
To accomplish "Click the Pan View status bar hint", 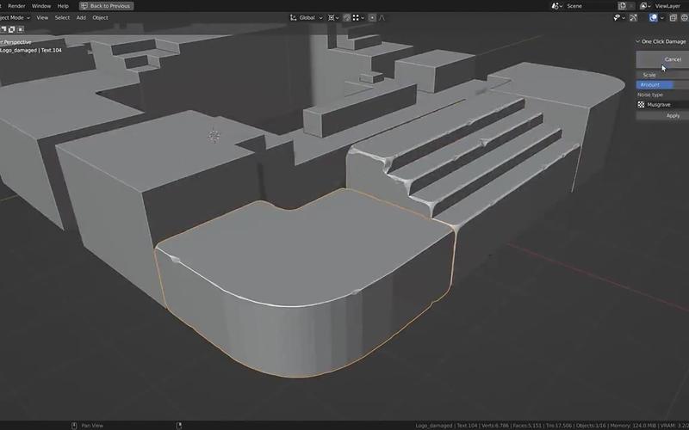I will (92, 426).
